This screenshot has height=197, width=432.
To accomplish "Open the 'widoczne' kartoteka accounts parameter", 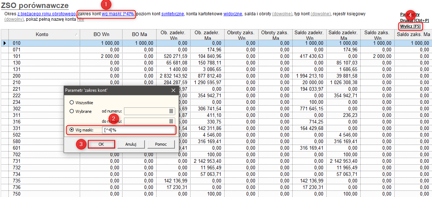I will pos(233,14).
